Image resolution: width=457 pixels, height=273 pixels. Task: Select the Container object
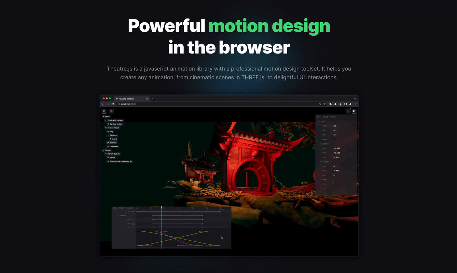point(113,147)
